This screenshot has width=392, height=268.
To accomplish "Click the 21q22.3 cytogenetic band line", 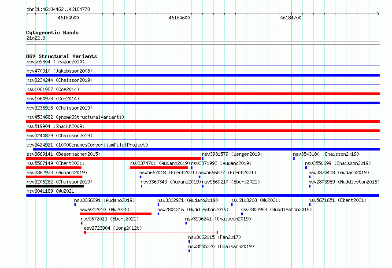I will tap(203, 43).
